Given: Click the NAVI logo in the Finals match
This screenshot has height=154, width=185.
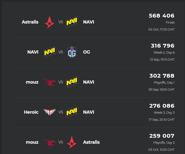Looking at the screenshot, I should point(72,22).
